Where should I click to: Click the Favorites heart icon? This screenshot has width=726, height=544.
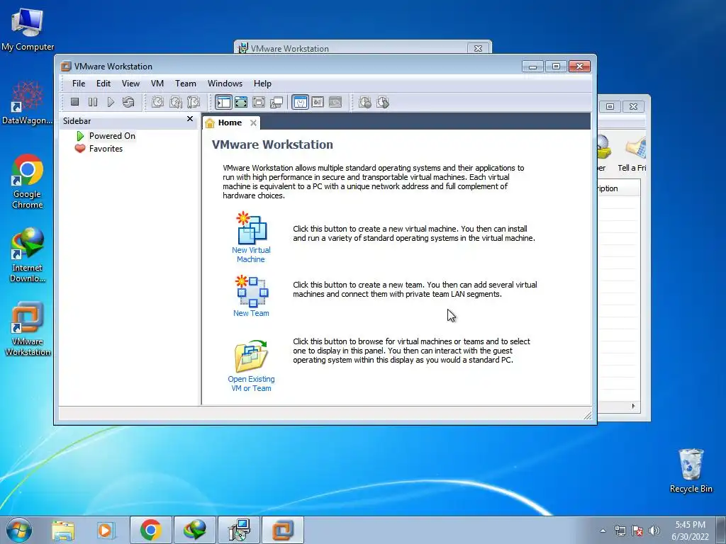[80, 149]
